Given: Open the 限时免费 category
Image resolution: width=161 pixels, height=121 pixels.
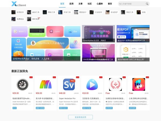Looking at the screenshot, I should coord(34,19).
